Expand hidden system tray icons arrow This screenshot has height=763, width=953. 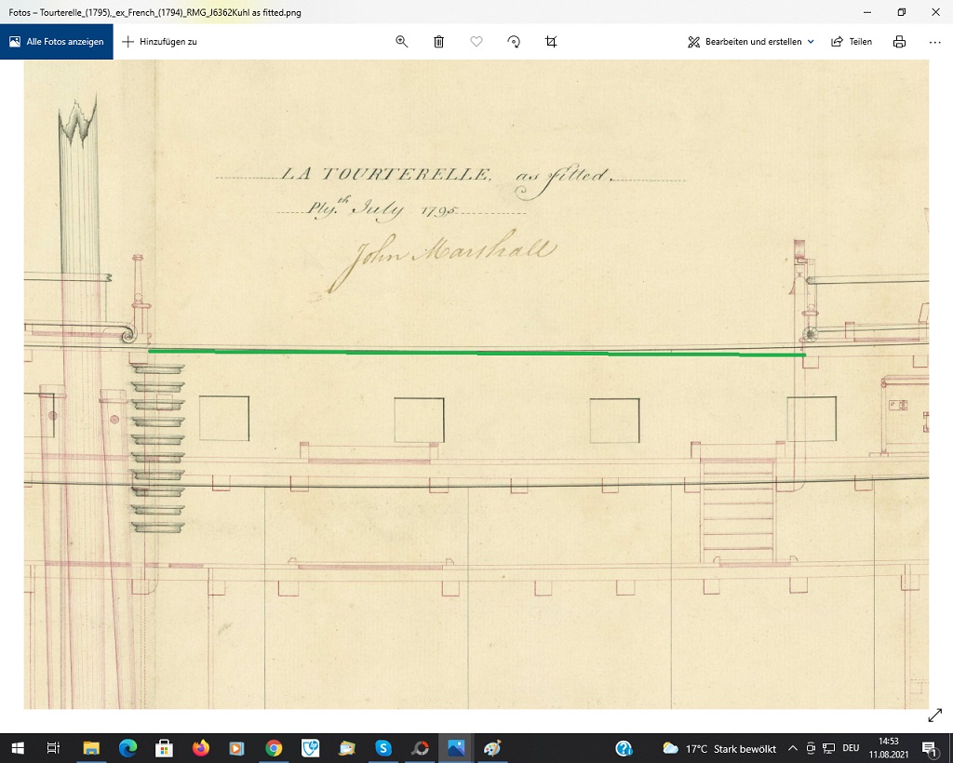click(x=793, y=748)
